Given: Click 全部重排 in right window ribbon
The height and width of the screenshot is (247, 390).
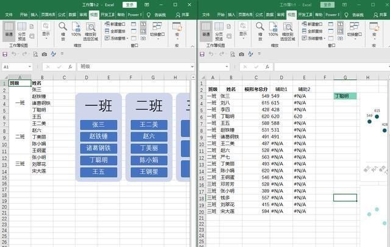Looking at the screenshot, I should [x=312, y=31].
